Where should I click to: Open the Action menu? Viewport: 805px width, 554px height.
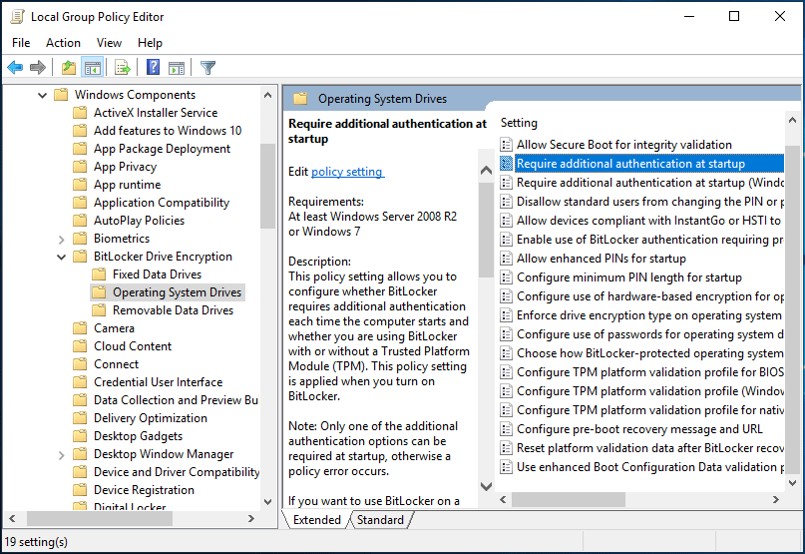(x=63, y=43)
